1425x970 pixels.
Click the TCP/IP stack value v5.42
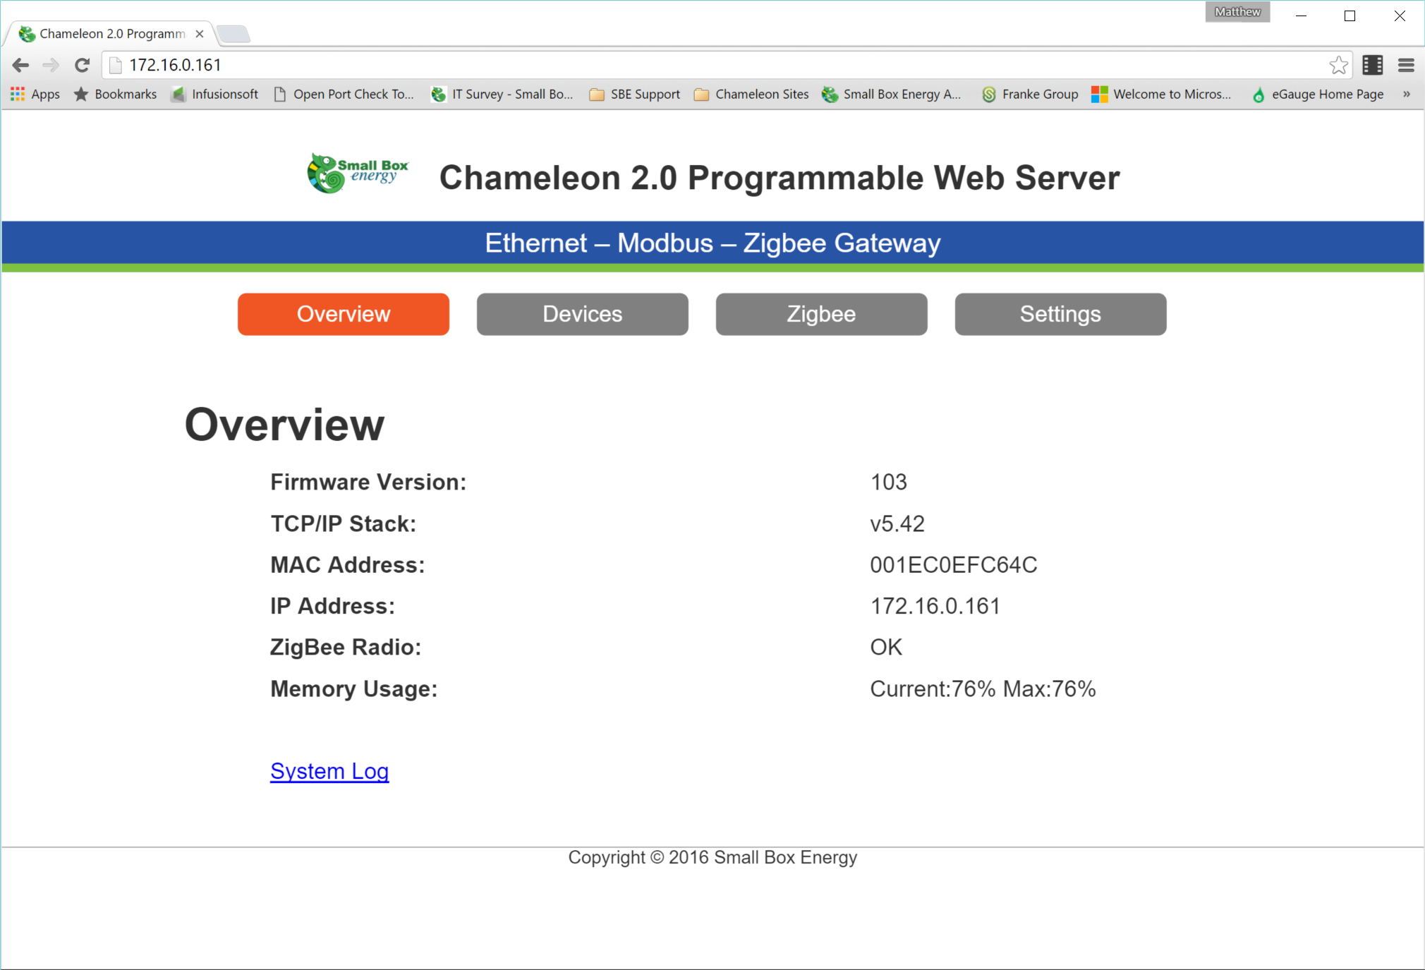[x=897, y=523]
